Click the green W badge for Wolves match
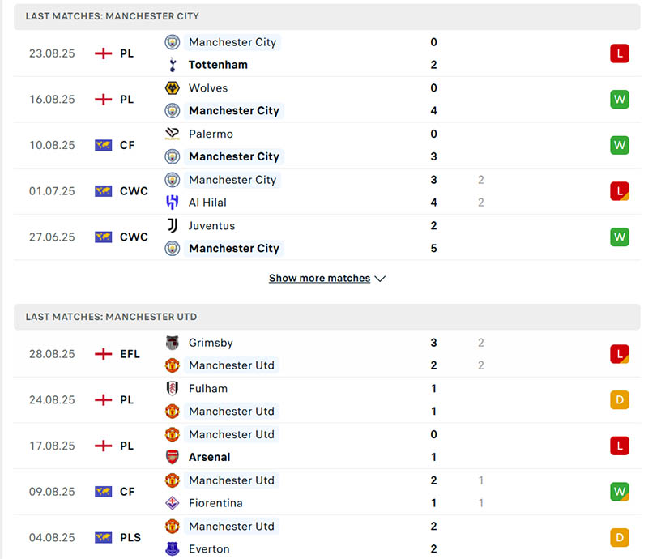This screenshot has height=559, width=648. 620,99
